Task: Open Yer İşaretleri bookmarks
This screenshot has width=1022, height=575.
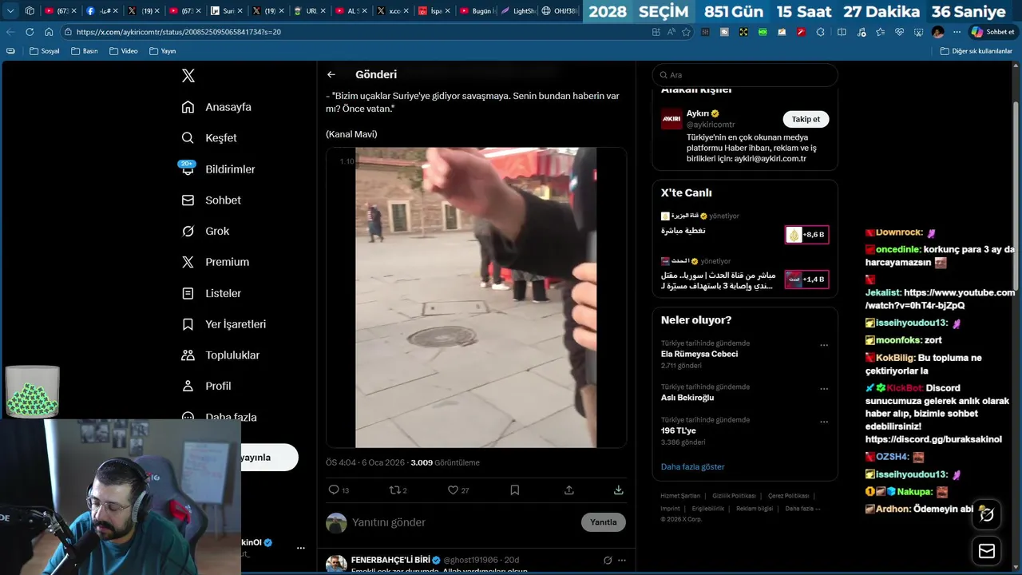Action: (x=224, y=324)
